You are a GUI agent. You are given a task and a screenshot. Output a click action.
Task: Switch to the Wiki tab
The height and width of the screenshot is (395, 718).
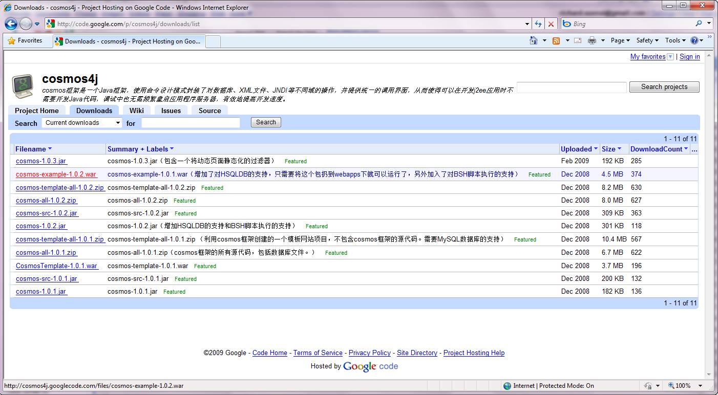(136, 111)
